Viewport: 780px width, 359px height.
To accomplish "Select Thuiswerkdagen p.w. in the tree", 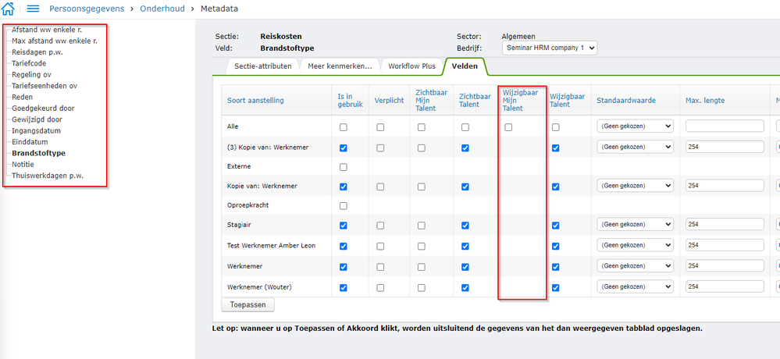I will [48, 176].
